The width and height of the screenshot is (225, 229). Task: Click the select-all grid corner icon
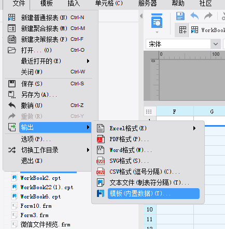149,112
